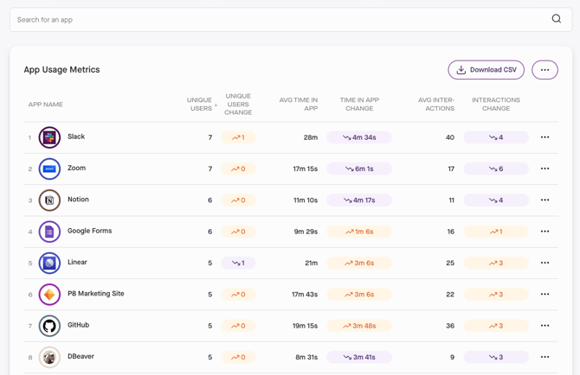Click the Zoom app icon
This screenshot has width=580, height=375.
49,168
